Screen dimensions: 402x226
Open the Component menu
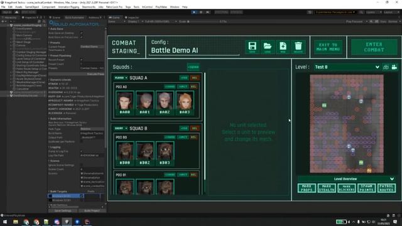coord(48,7)
